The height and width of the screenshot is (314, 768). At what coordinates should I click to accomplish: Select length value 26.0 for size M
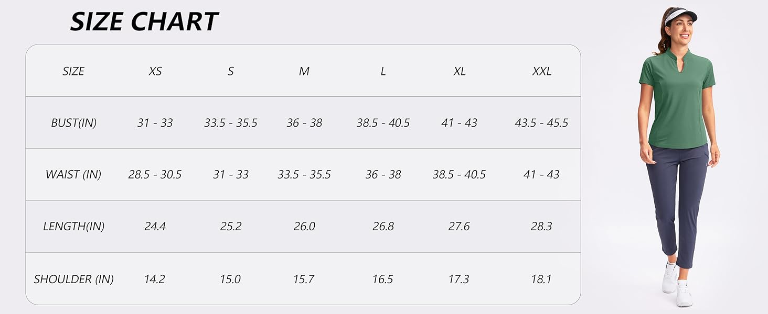(304, 227)
